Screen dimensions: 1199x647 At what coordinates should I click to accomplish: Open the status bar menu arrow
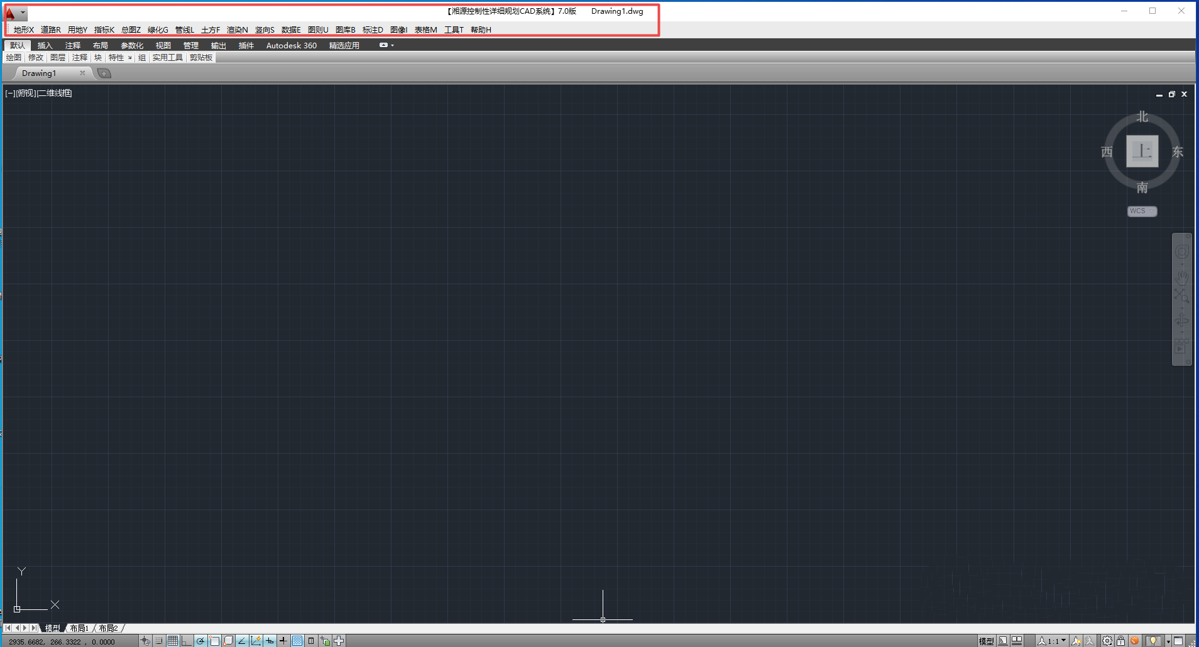tap(1168, 641)
